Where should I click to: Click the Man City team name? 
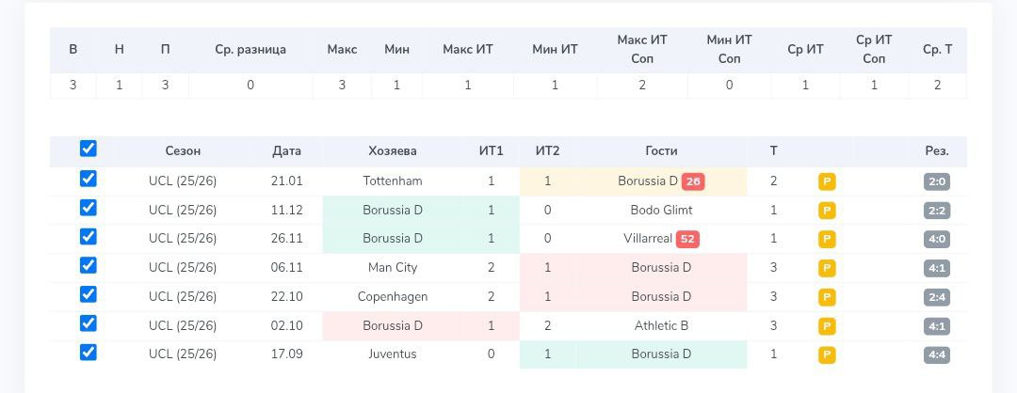click(393, 268)
